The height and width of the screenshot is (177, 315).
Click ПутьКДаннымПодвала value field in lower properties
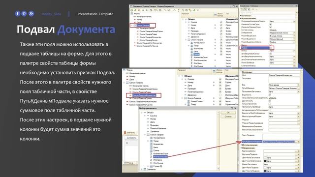(x=279, y=142)
